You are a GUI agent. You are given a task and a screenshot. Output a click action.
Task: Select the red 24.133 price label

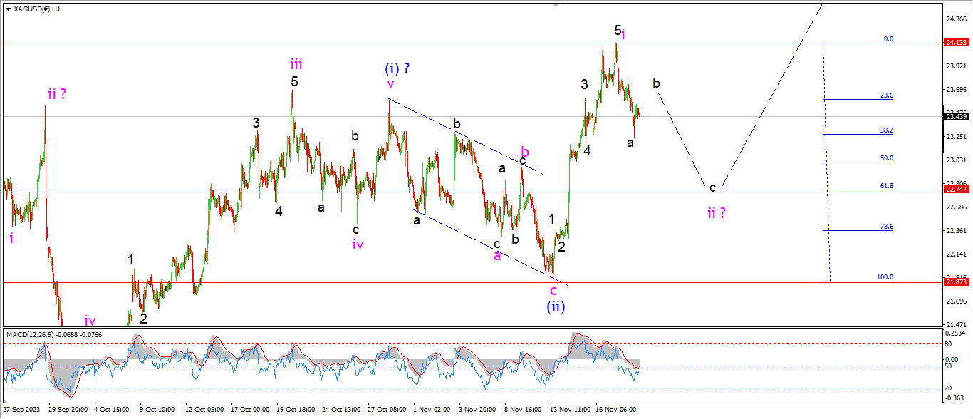[955, 43]
